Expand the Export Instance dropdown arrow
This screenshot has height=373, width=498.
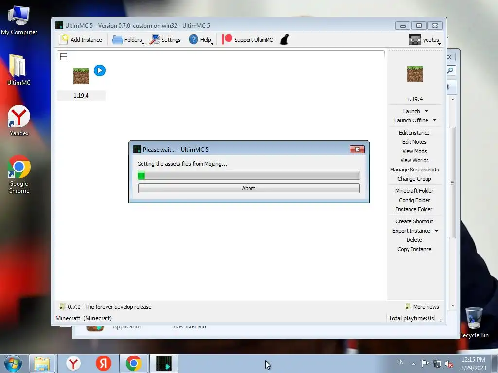click(x=436, y=231)
